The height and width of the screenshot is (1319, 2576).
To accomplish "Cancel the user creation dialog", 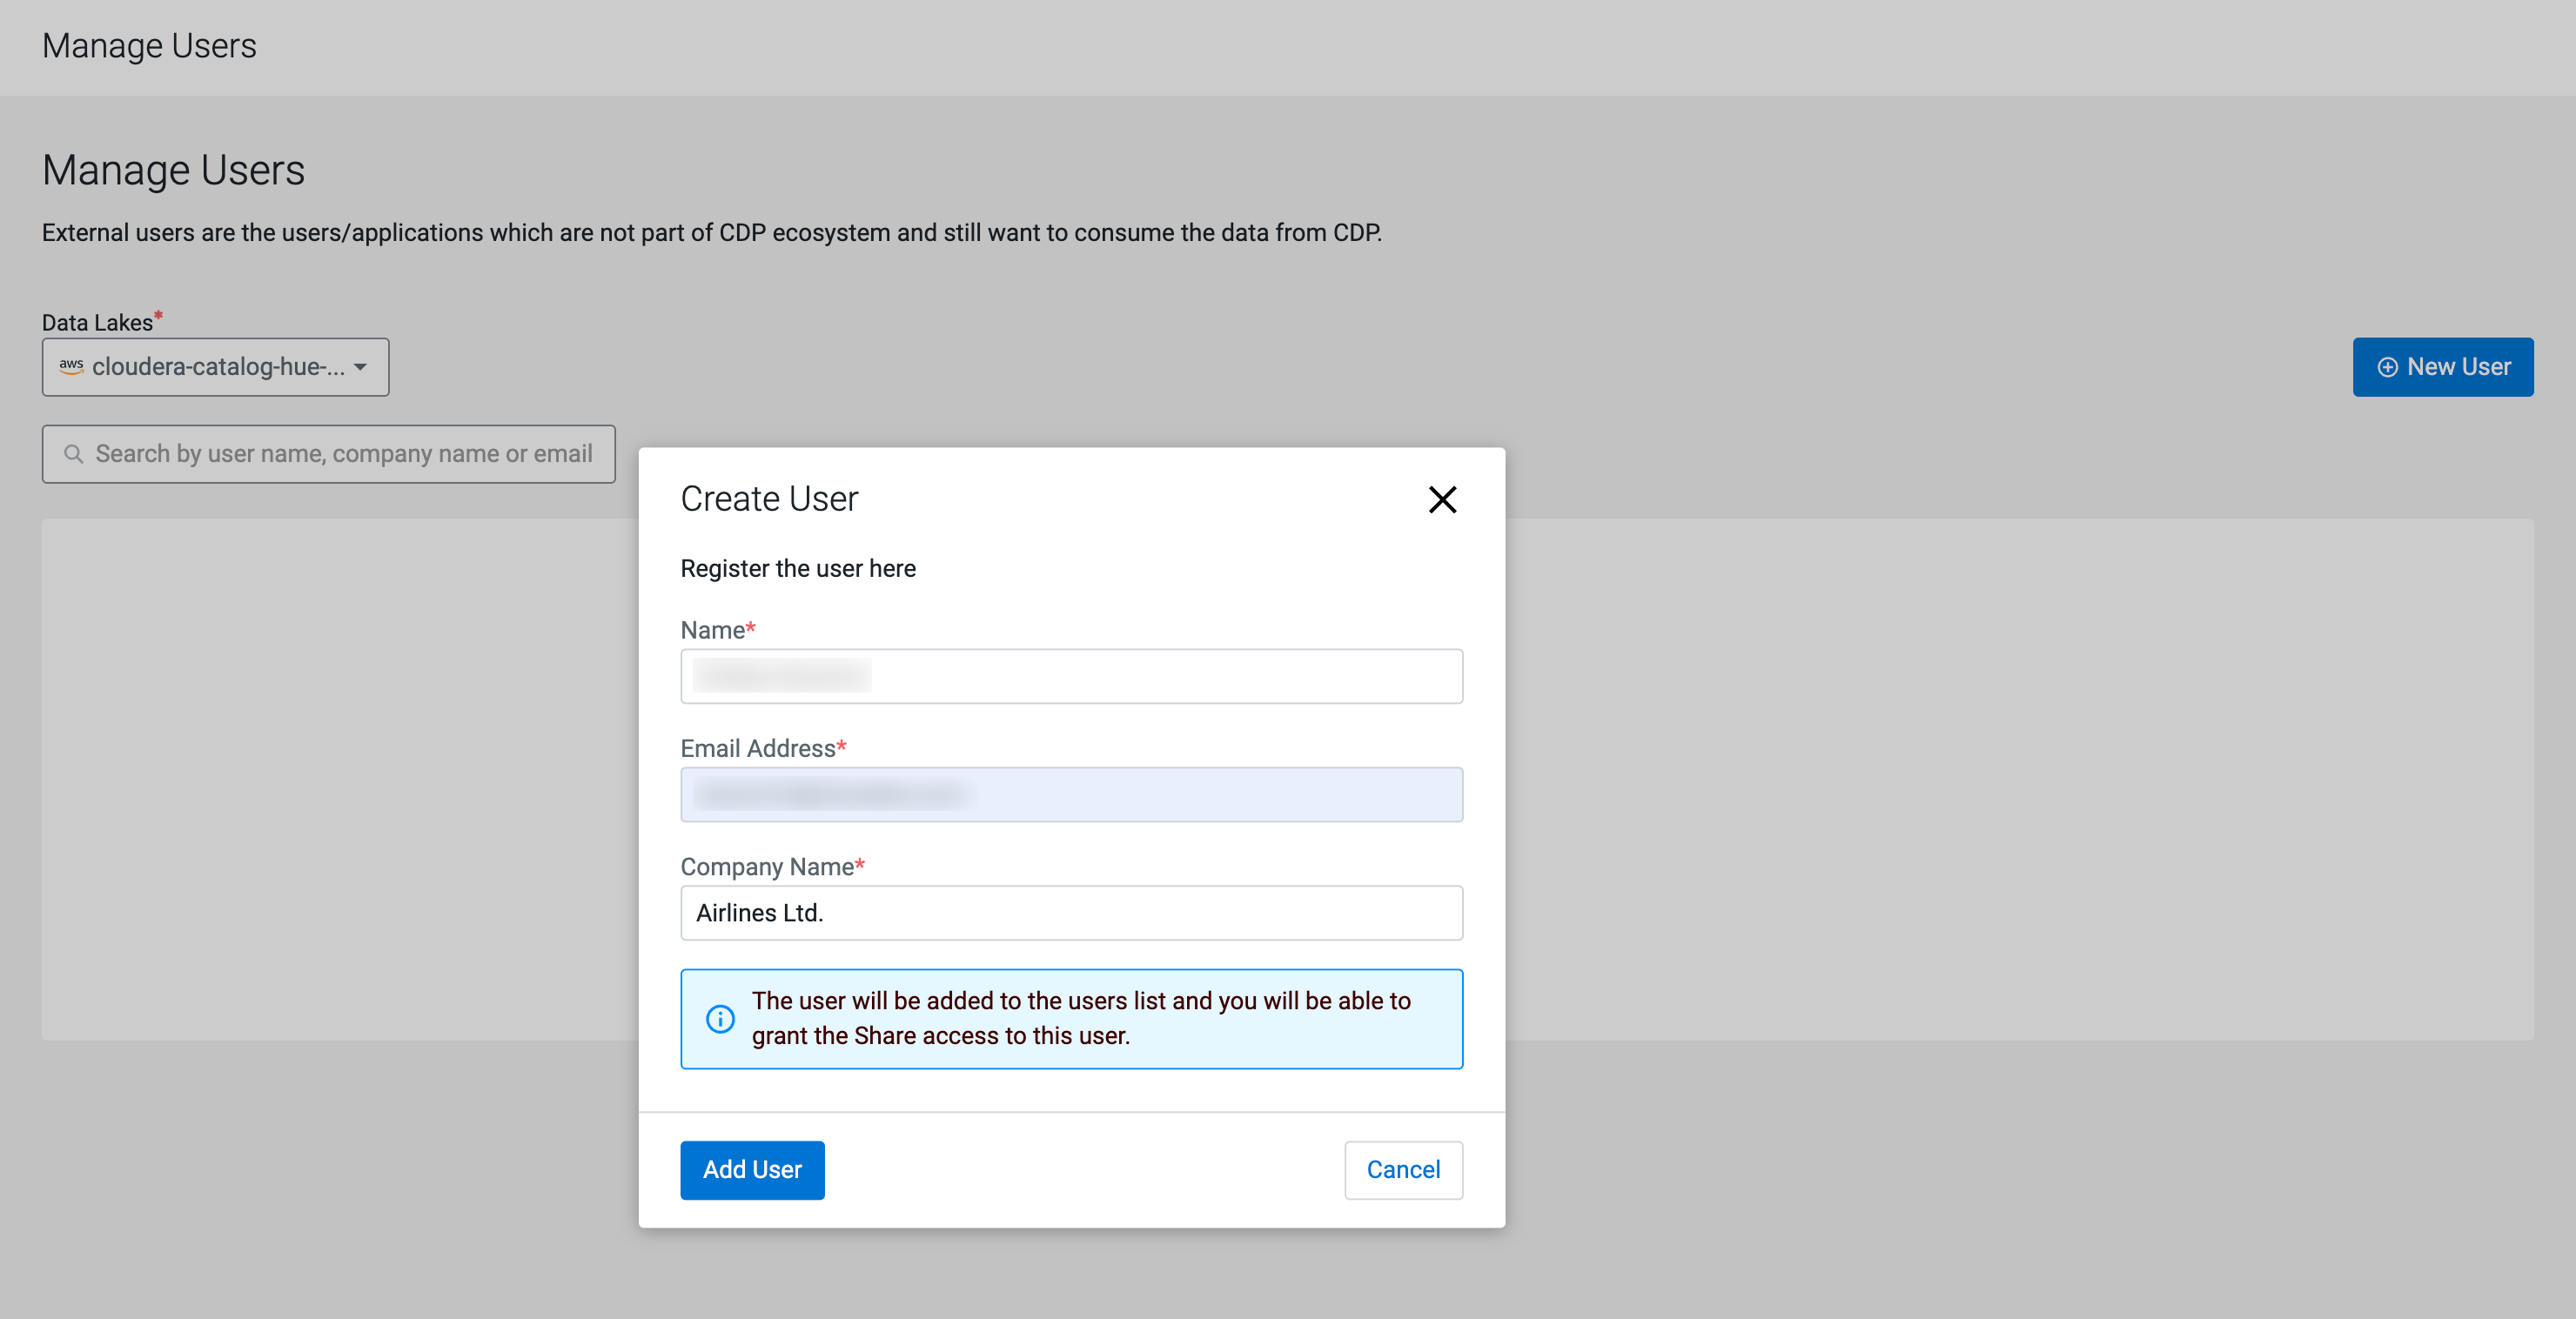I will (x=1402, y=1169).
